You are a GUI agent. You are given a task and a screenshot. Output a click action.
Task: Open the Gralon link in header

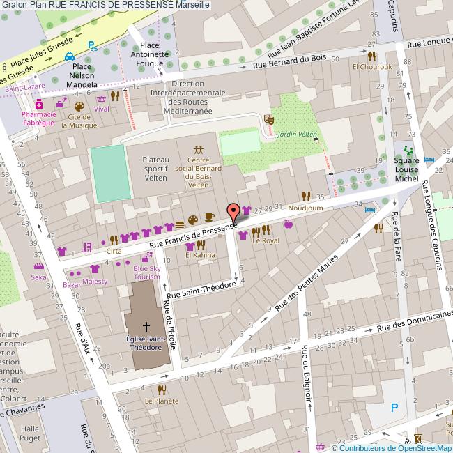(14, 6)
